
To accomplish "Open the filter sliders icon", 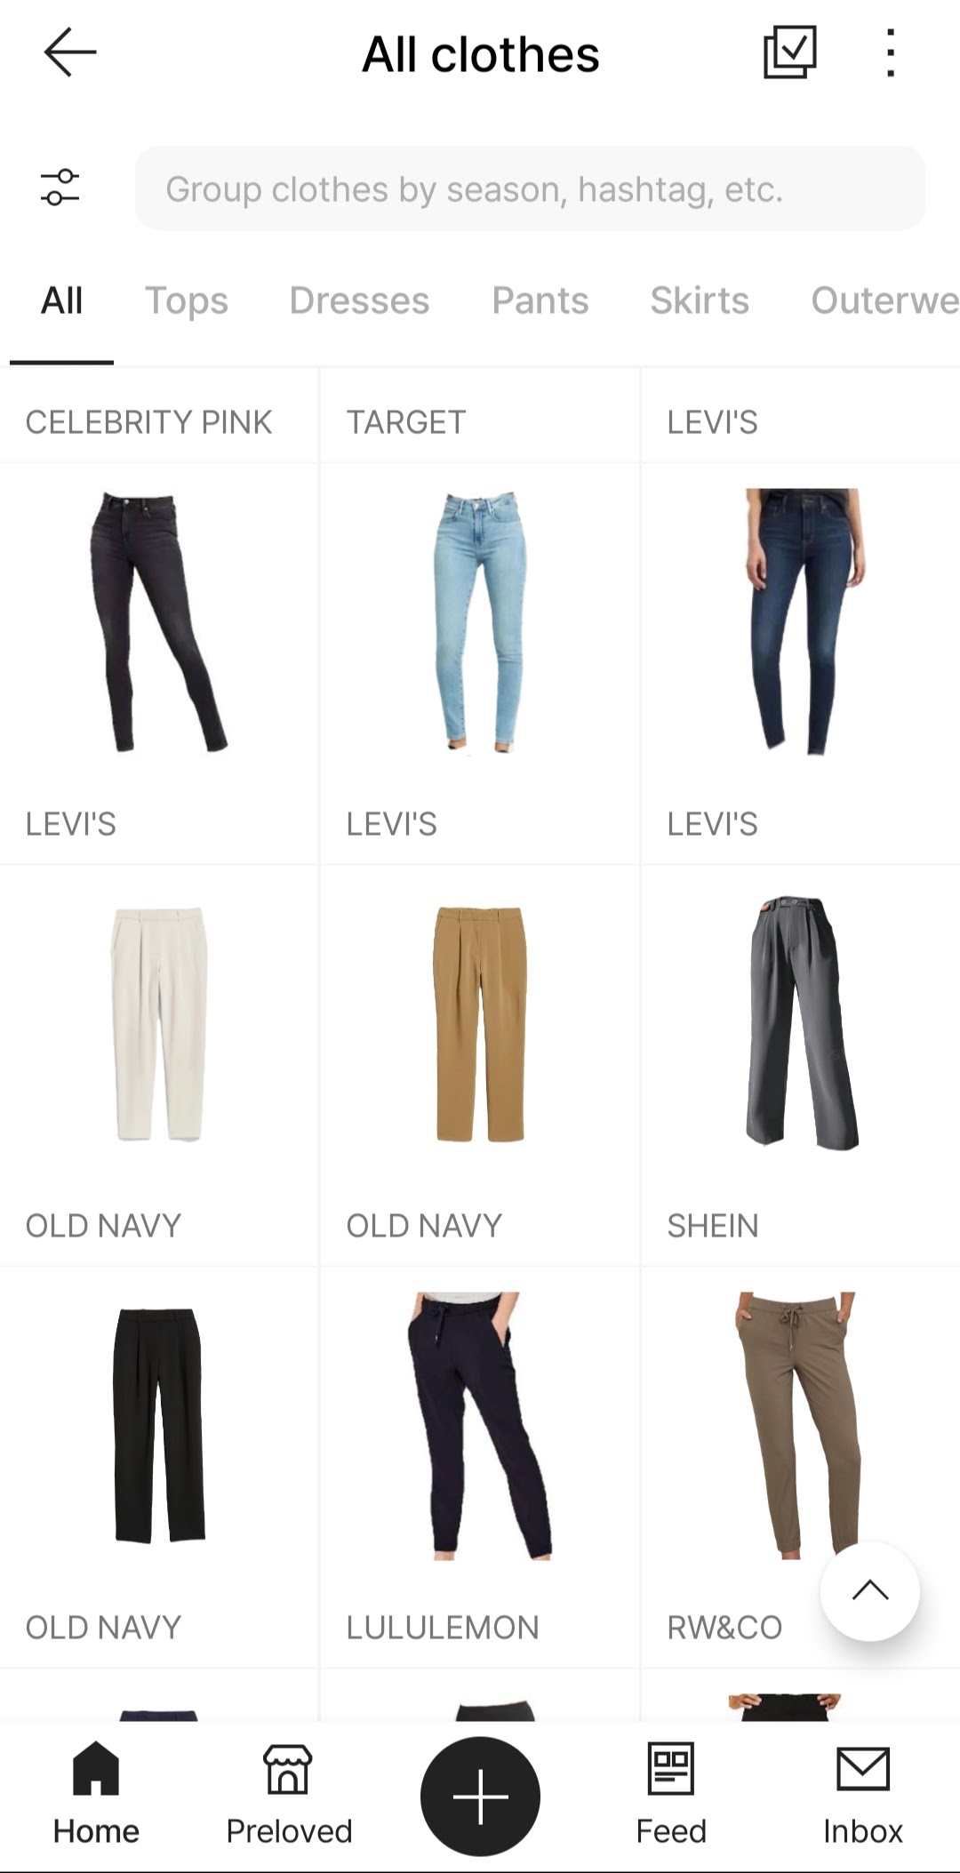I will point(60,188).
